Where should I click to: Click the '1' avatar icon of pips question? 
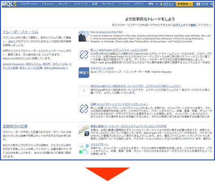pos(84,90)
